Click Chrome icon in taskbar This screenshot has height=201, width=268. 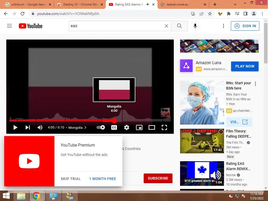click(x=36, y=196)
